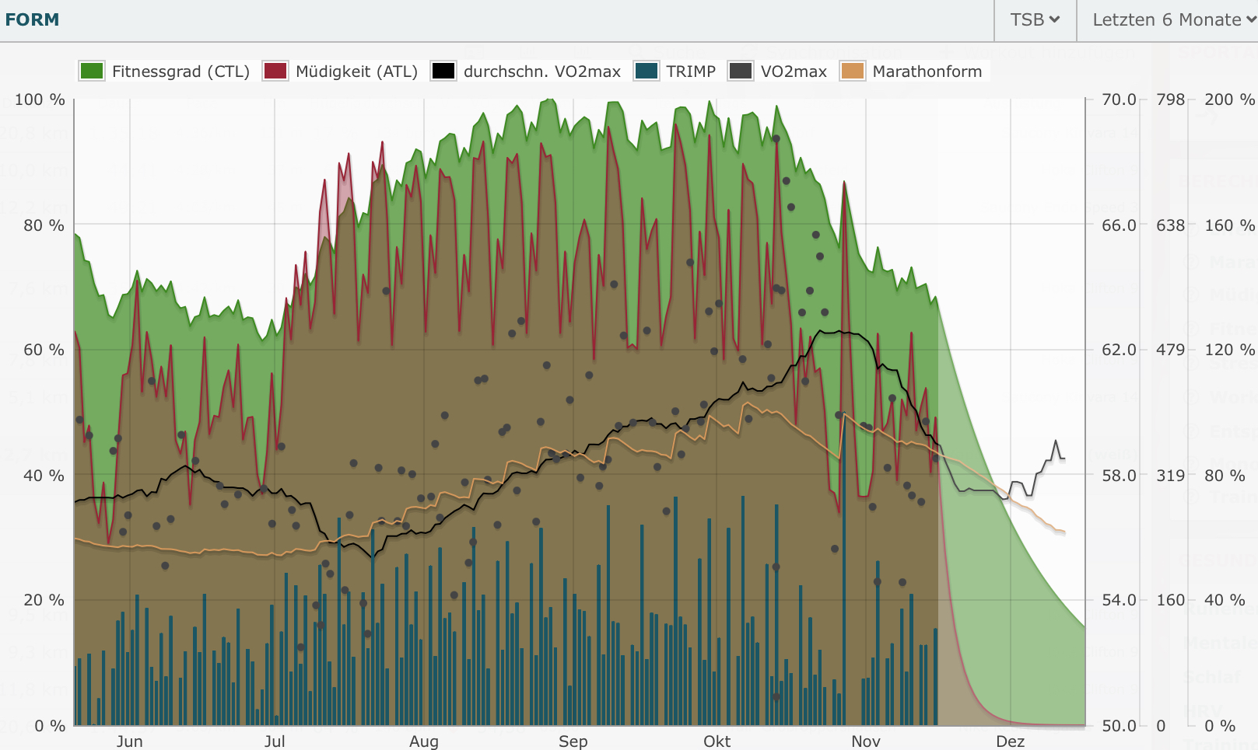Click the durchschn. VO2max legend text

541,72
